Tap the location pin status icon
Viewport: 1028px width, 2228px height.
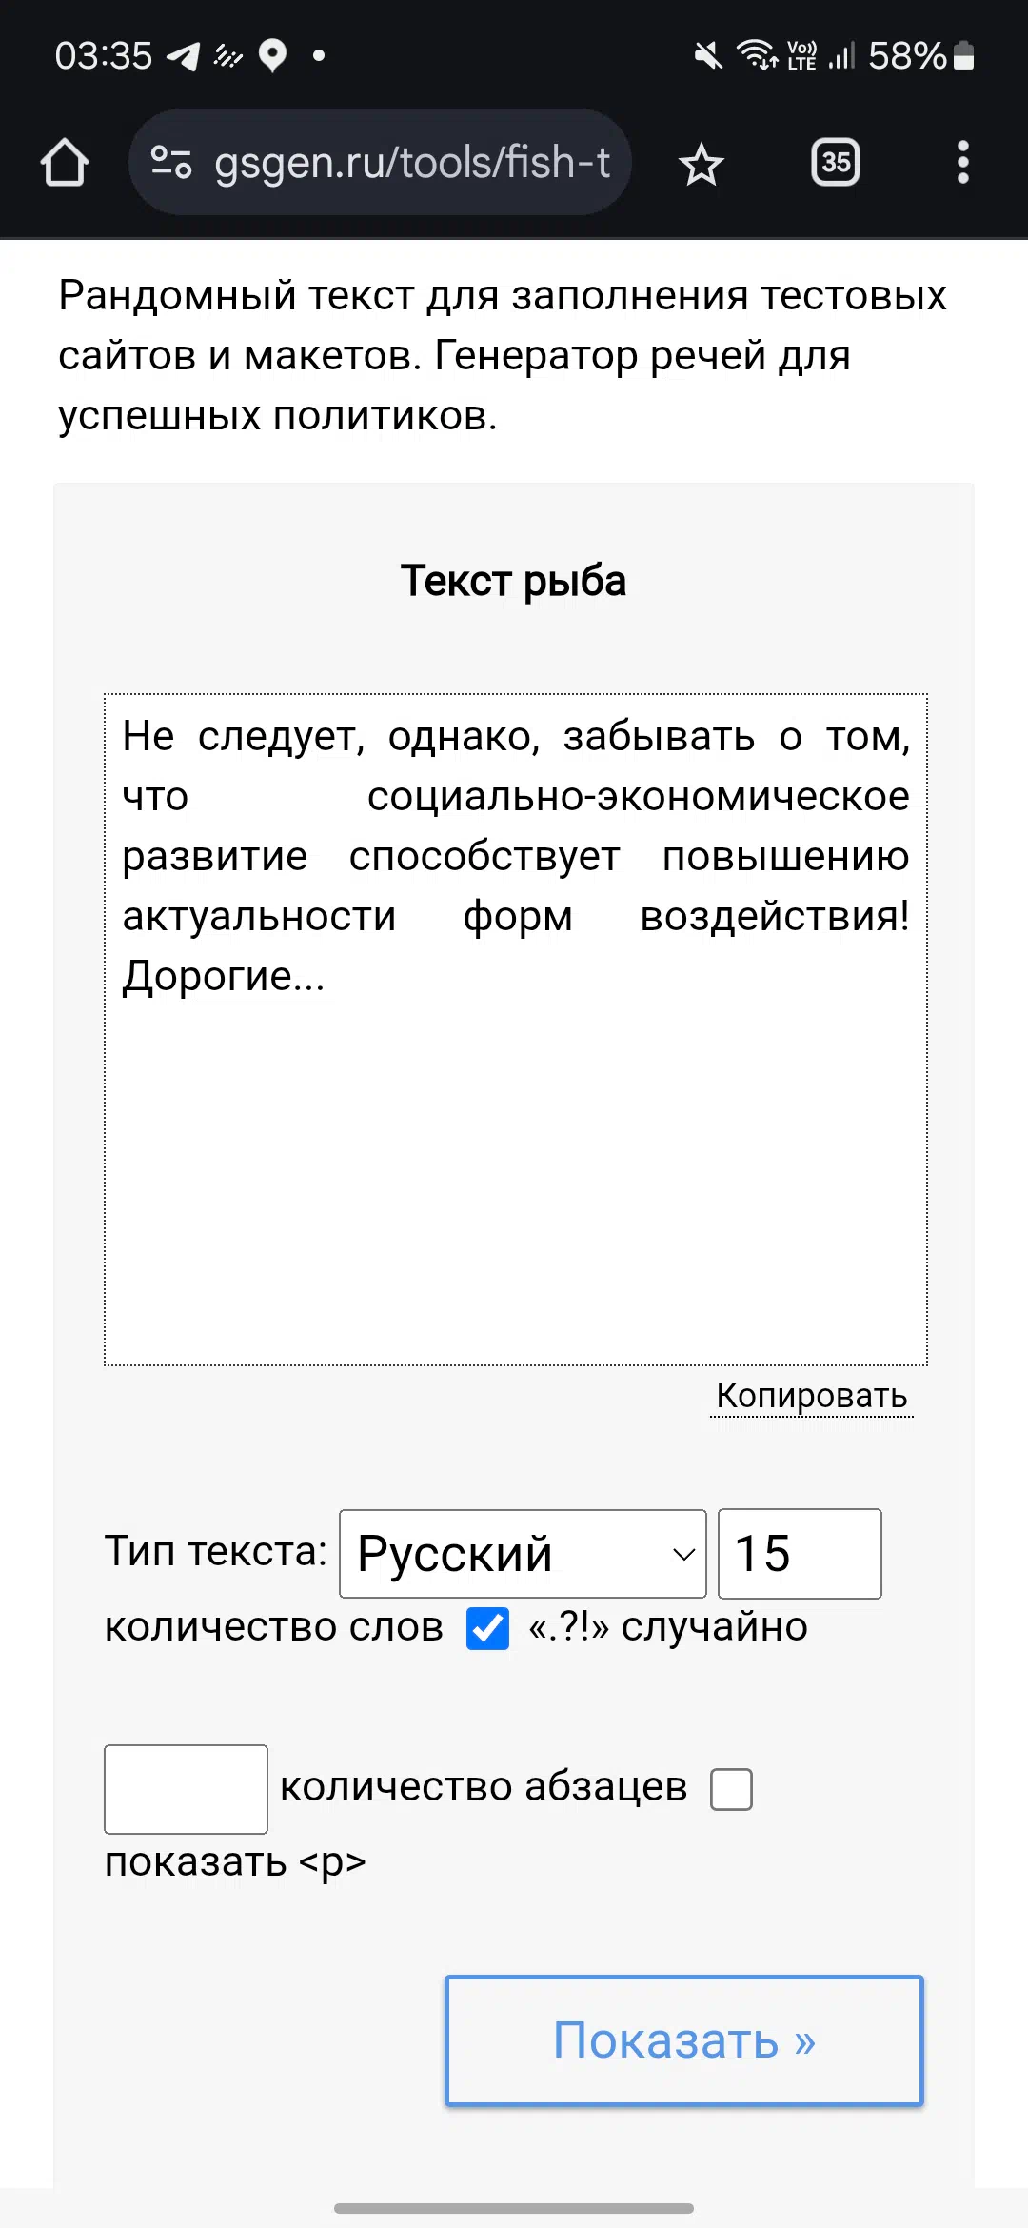[273, 56]
